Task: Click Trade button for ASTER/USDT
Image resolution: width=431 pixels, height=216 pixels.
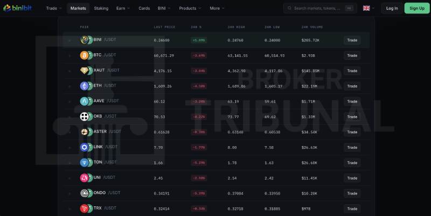Action: coord(352,132)
